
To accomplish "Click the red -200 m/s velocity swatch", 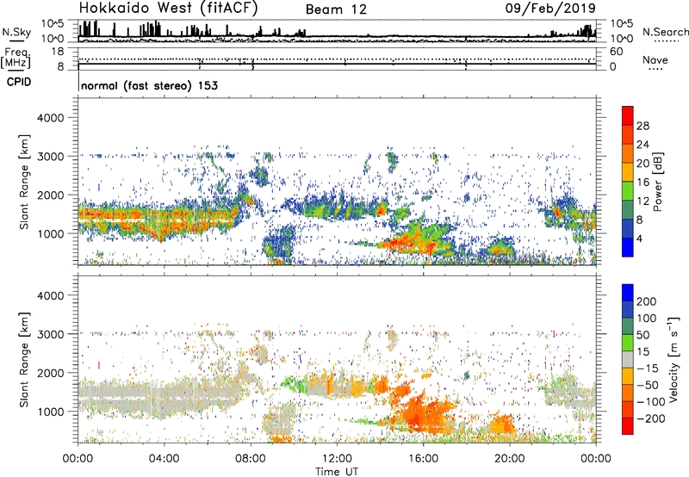I will [x=628, y=426].
